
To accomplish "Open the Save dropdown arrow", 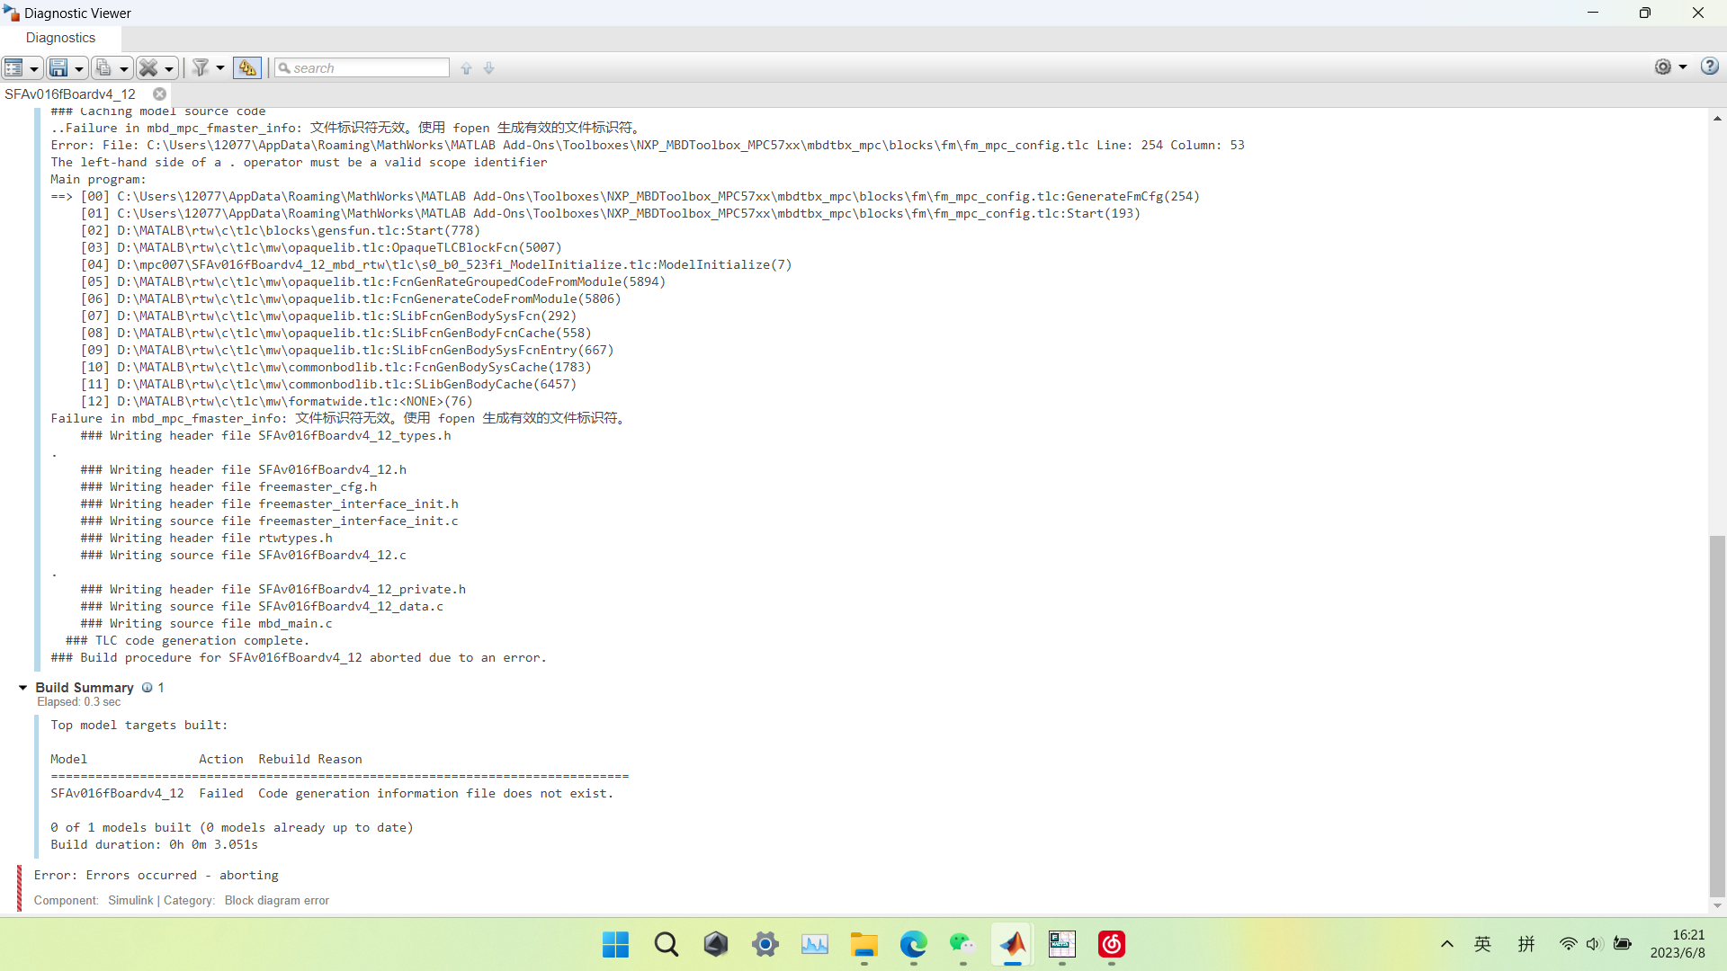I will tap(79, 69).
